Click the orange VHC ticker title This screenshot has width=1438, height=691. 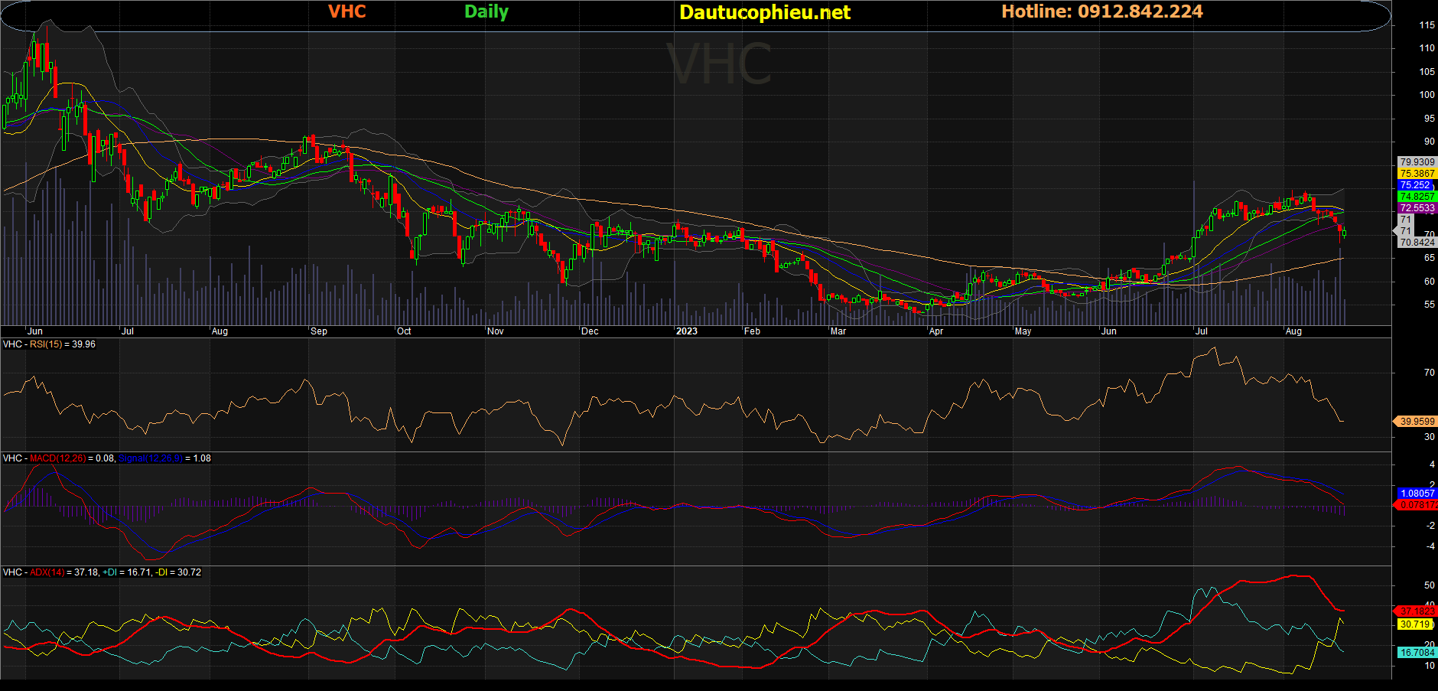tap(346, 11)
